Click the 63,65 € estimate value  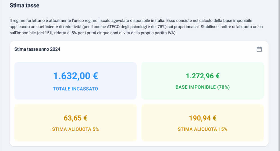[75, 118]
